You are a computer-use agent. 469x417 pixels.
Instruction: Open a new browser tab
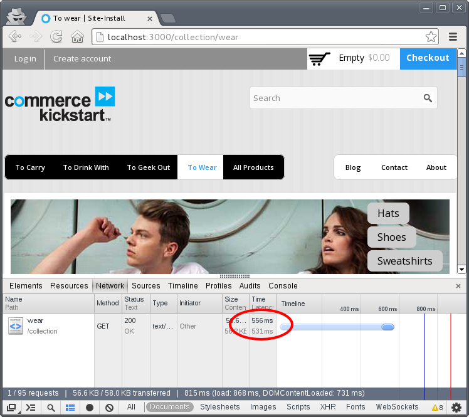(x=168, y=18)
